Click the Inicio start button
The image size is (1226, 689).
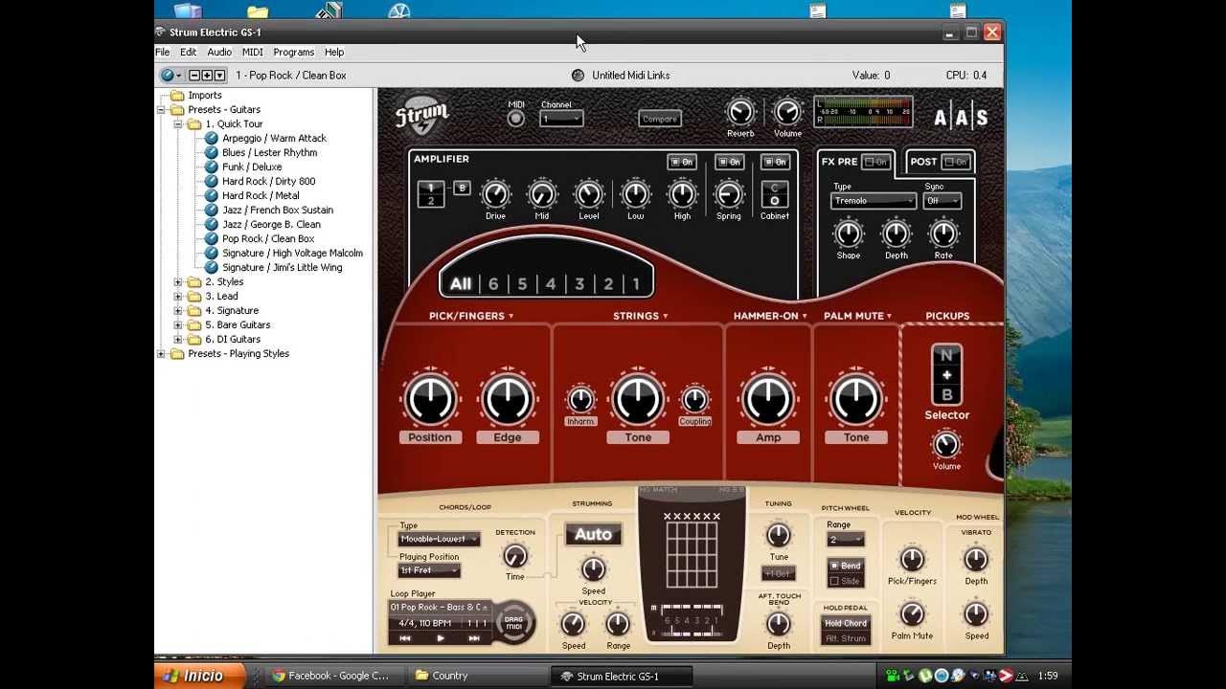pyautogui.click(x=199, y=676)
